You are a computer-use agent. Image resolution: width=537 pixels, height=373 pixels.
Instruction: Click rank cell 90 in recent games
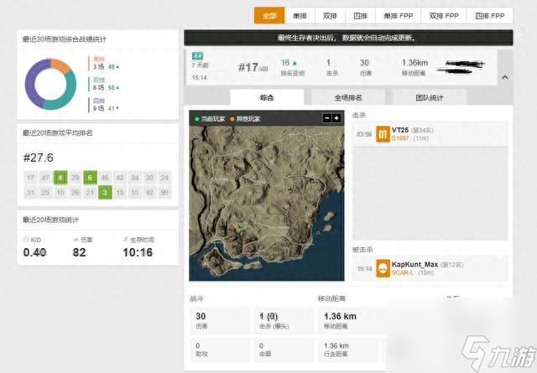[164, 193]
